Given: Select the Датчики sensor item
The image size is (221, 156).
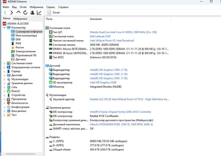Looking at the screenshot, I should 20,59.
